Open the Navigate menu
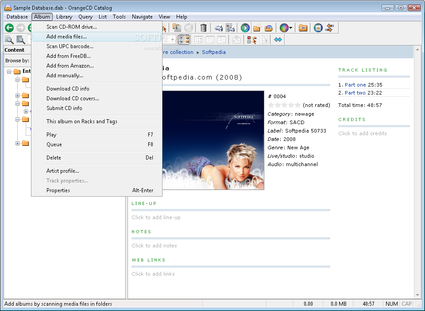The width and height of the screenshot is (425, 311). 142,17
